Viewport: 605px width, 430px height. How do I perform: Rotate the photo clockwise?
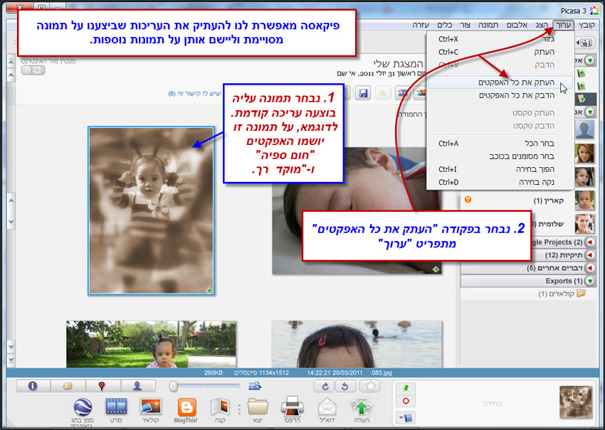point(324,386)
